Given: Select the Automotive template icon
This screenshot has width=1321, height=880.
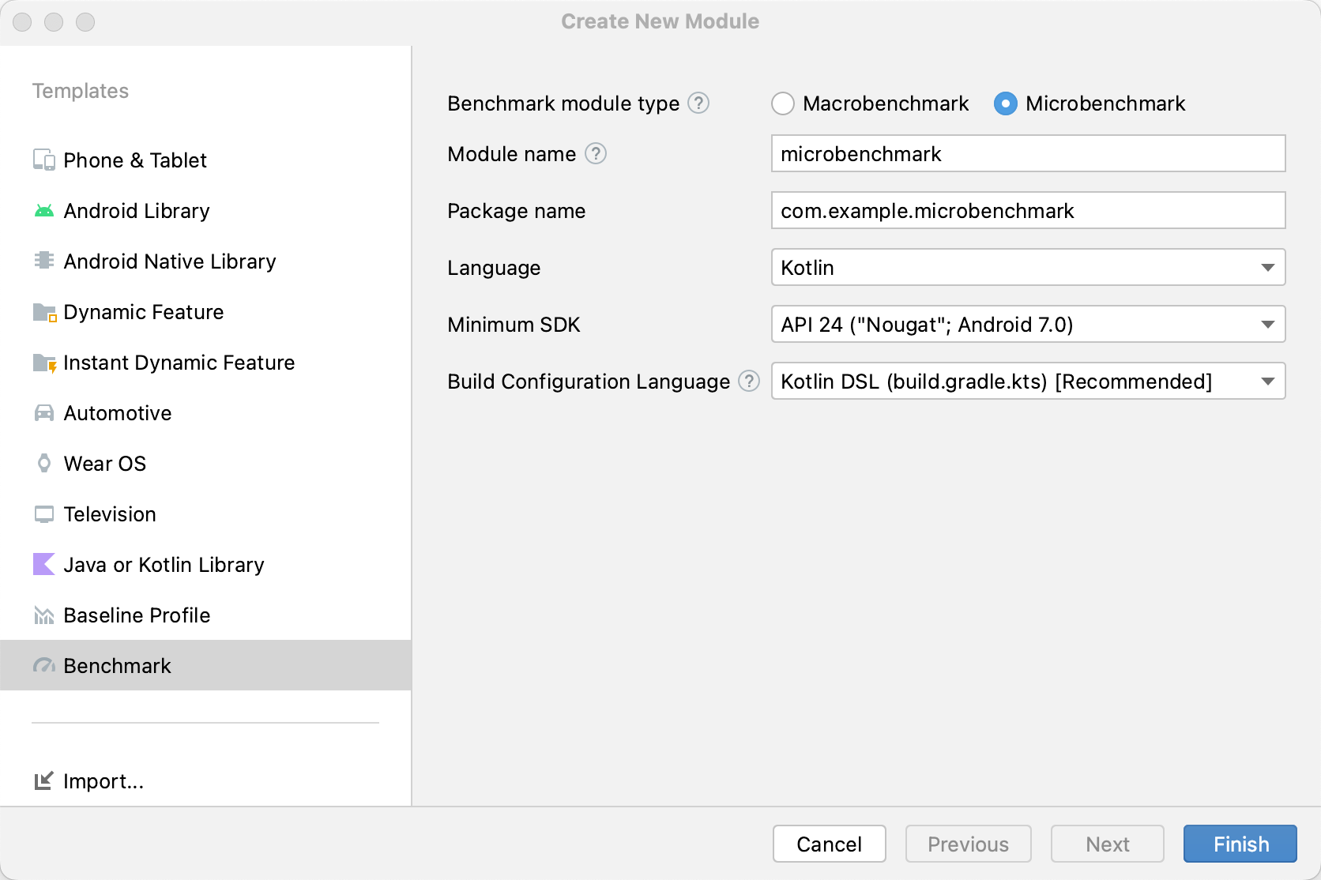Looking at the screenshot, I should [x=44, y=412].
